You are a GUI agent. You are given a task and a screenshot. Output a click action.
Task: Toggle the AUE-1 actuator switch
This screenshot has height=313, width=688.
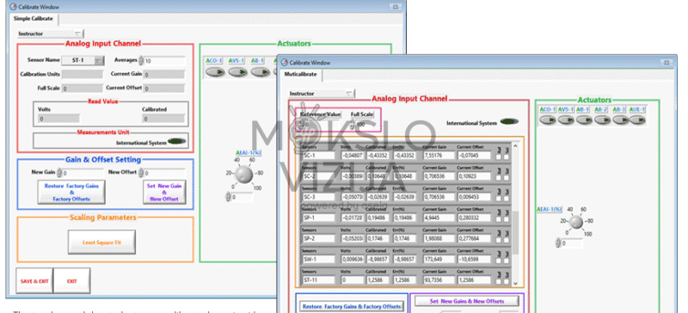[x=637, y=120]
